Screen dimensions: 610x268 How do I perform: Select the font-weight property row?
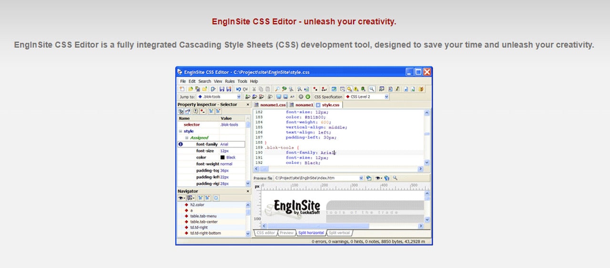pyautogui.click(x=212, y=164)
